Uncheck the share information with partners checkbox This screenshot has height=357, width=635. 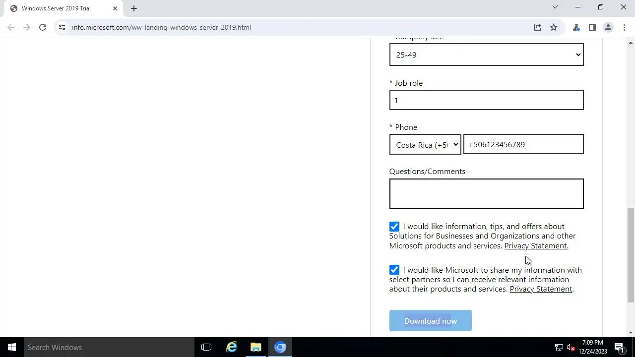coord(394,270)
